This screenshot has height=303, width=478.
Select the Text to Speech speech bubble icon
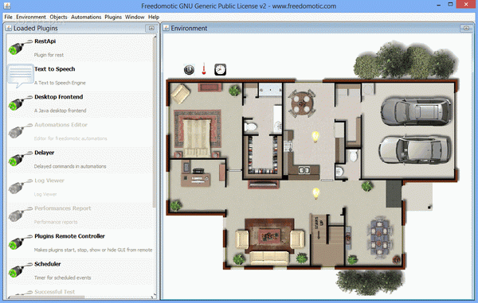(x=20, y=76)
